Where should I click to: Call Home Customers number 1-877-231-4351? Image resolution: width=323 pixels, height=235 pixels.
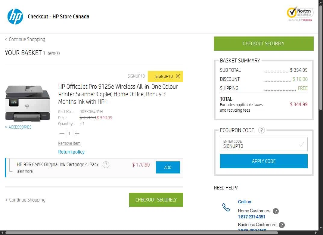[x=251, y=217]
